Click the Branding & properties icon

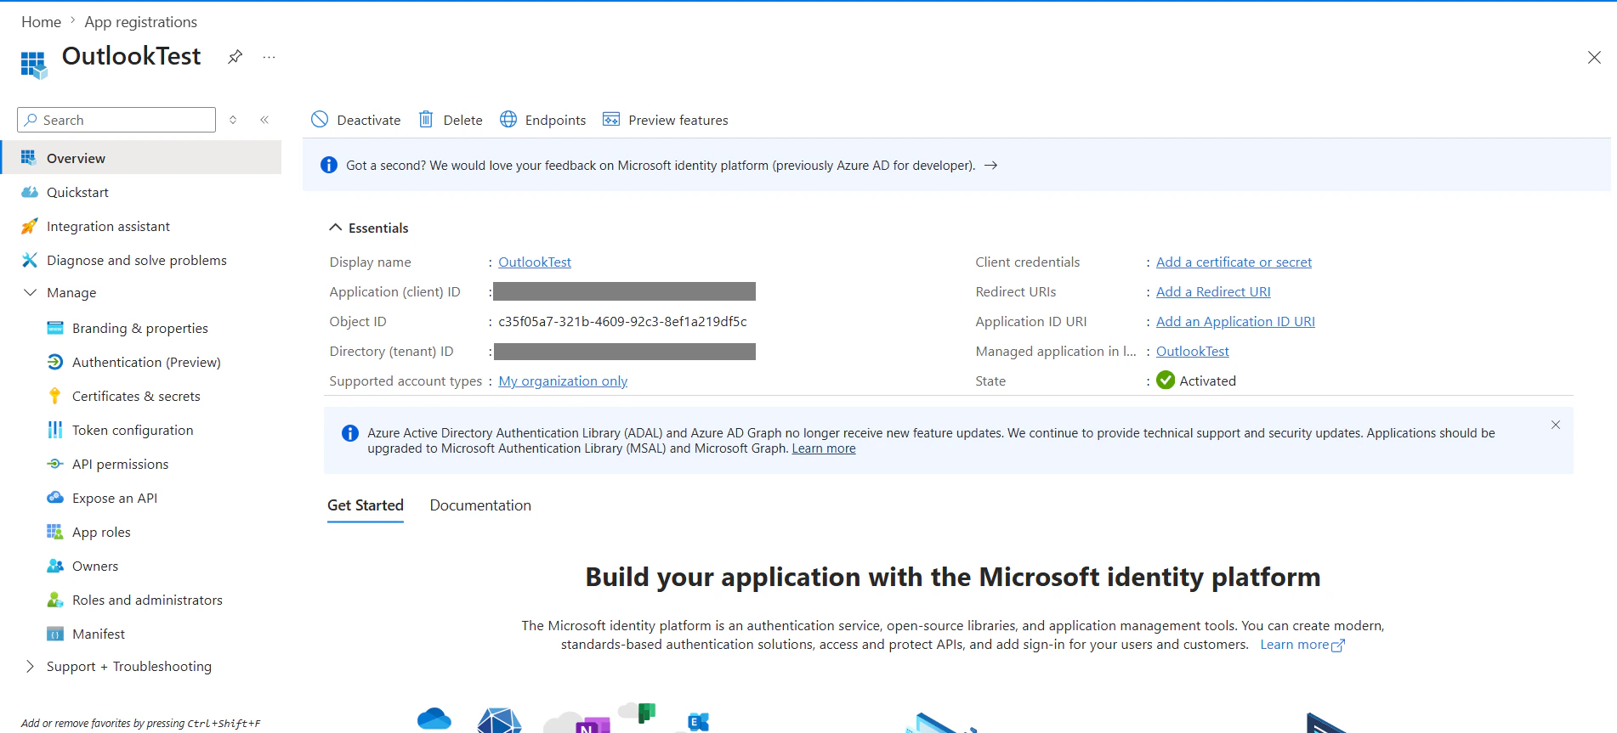[55, 328]
